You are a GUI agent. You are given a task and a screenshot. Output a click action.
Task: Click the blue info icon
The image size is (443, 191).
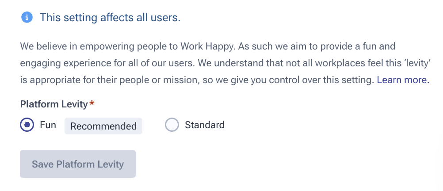[x=27, y=18]
